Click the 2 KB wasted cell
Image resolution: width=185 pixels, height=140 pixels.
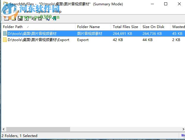pos(176,40)
